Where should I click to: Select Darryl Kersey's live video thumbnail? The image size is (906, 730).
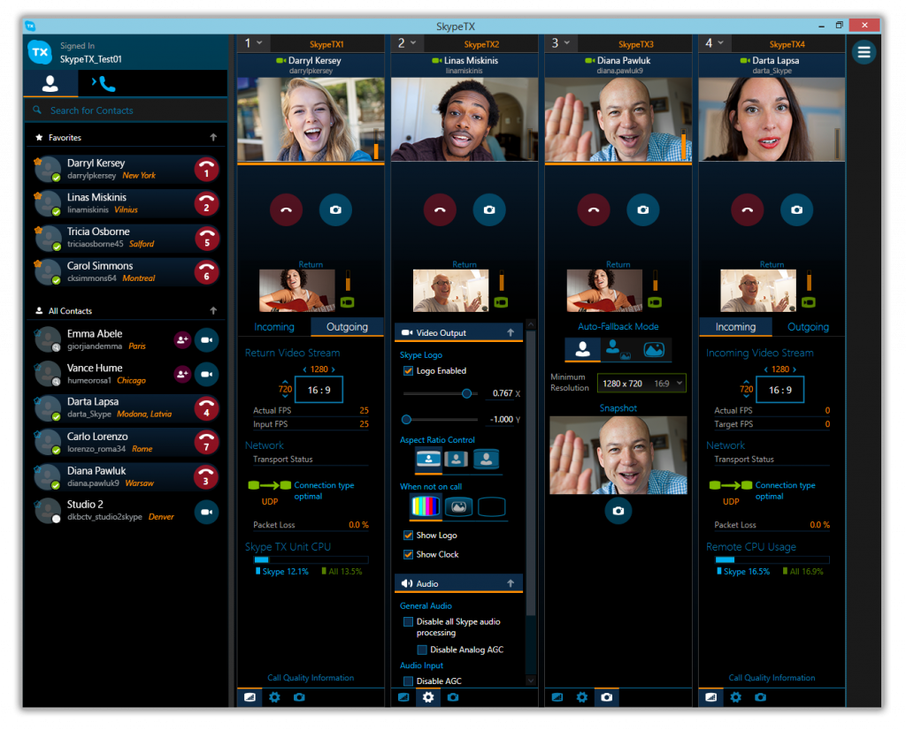tap(311, 119)
